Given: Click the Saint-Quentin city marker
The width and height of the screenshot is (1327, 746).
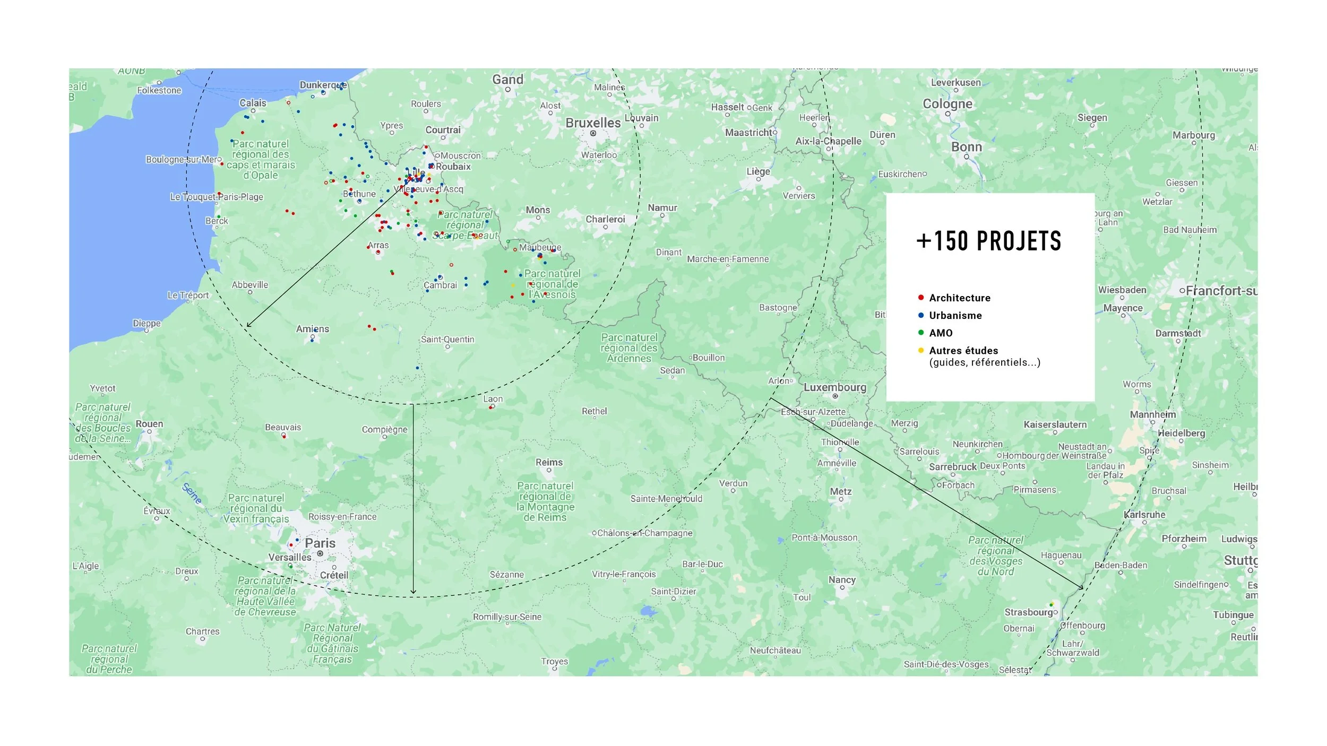Looking at the screenshot, I should (448, 347).
